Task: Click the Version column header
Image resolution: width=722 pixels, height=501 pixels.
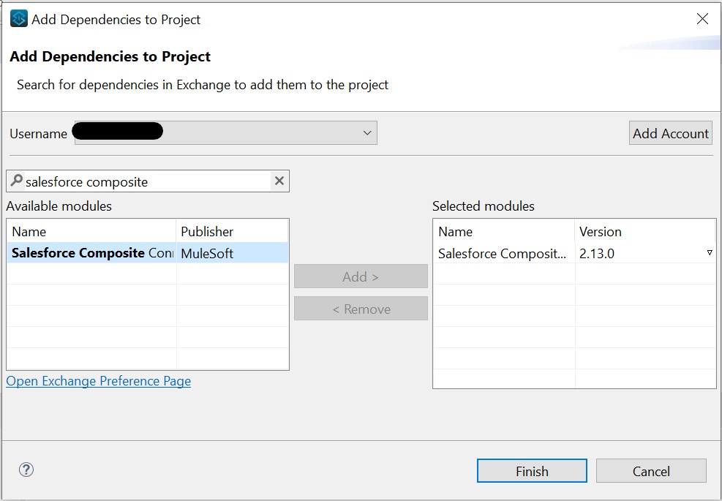Action: [x=645, y=231]
